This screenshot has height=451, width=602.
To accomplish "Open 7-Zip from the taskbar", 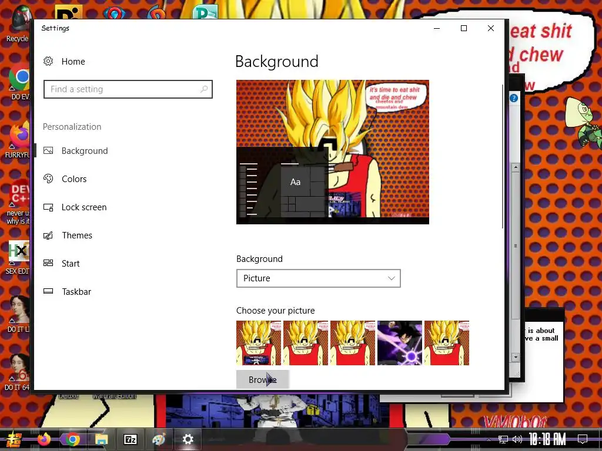I will click(130, 439).
